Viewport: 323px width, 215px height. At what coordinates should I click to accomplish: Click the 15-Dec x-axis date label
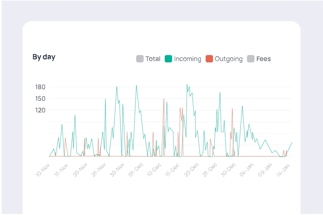pos(173,169)
